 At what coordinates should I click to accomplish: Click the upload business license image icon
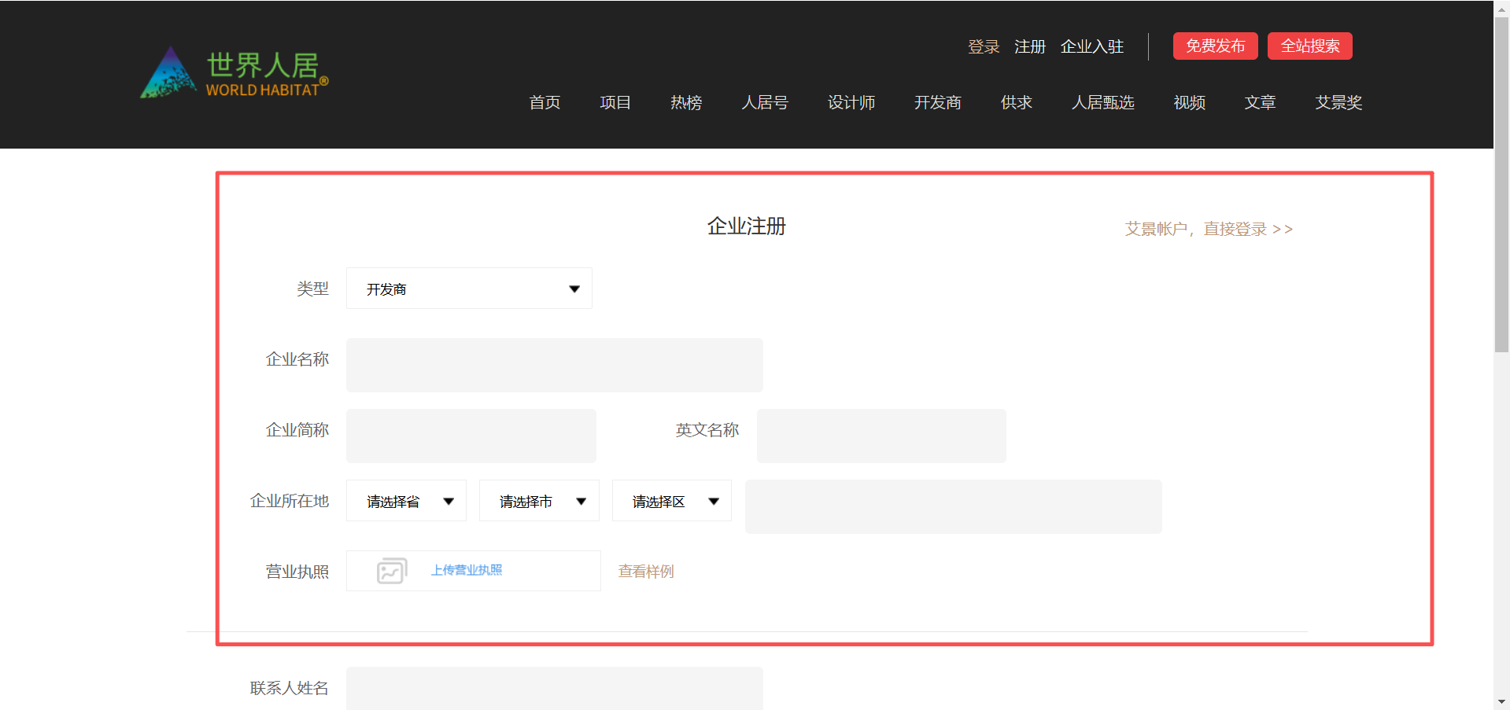[391, 571]
